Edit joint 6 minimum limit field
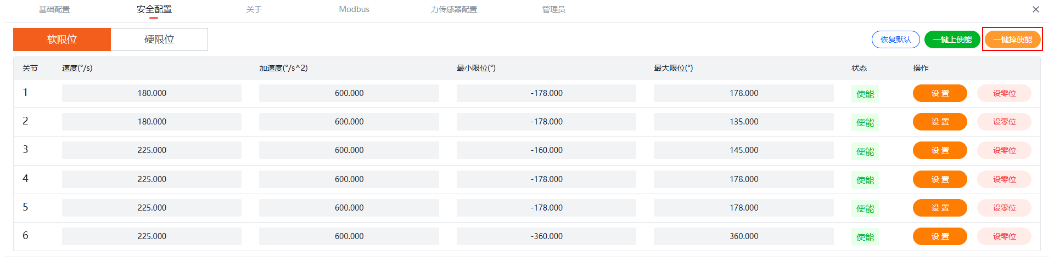1054x261 pixels. (546, 236)
